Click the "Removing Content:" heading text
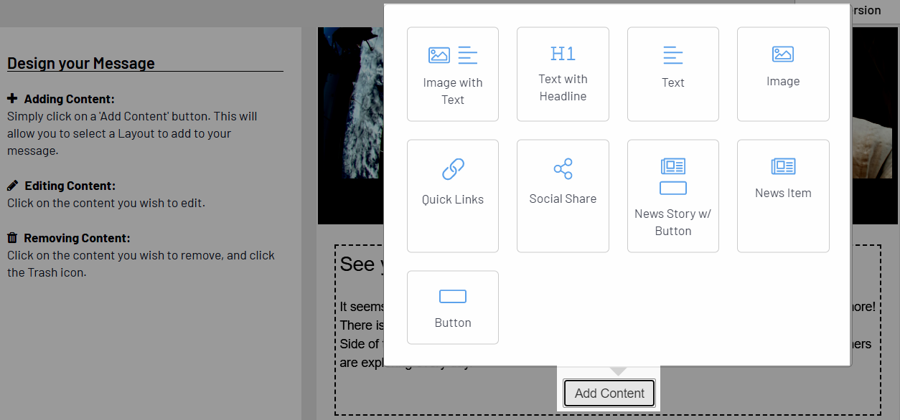Viewport: 900px width, 420px height. [x=77, y=238]
